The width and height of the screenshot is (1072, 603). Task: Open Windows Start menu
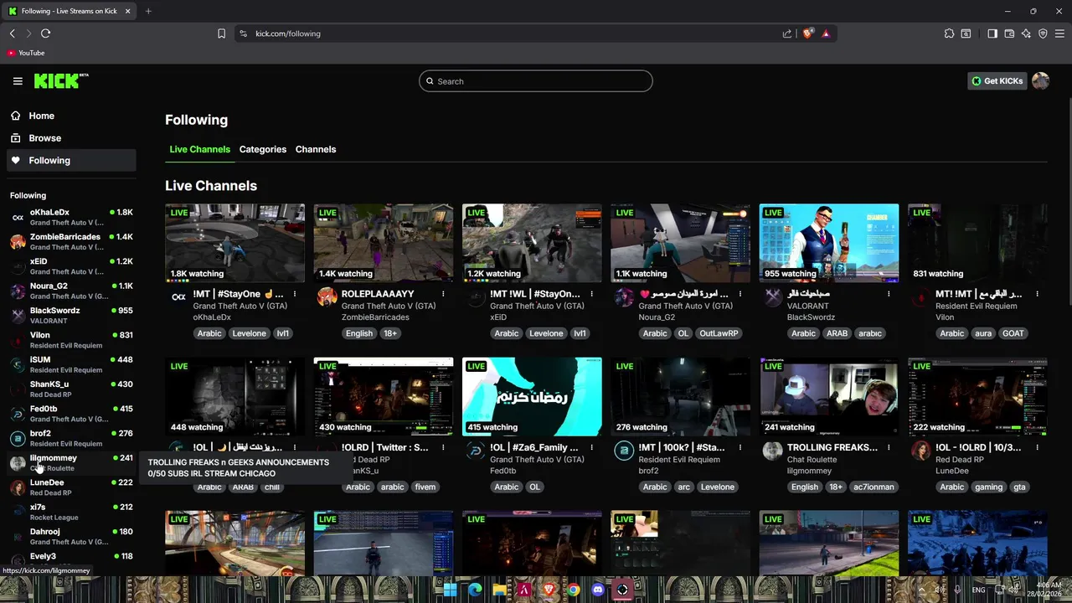(450, 590)
